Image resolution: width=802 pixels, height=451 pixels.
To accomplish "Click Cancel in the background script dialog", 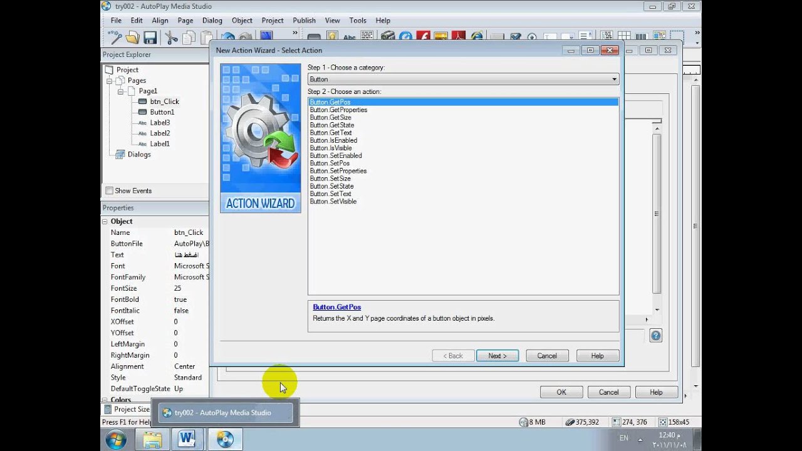I will [x=608, y=392].
